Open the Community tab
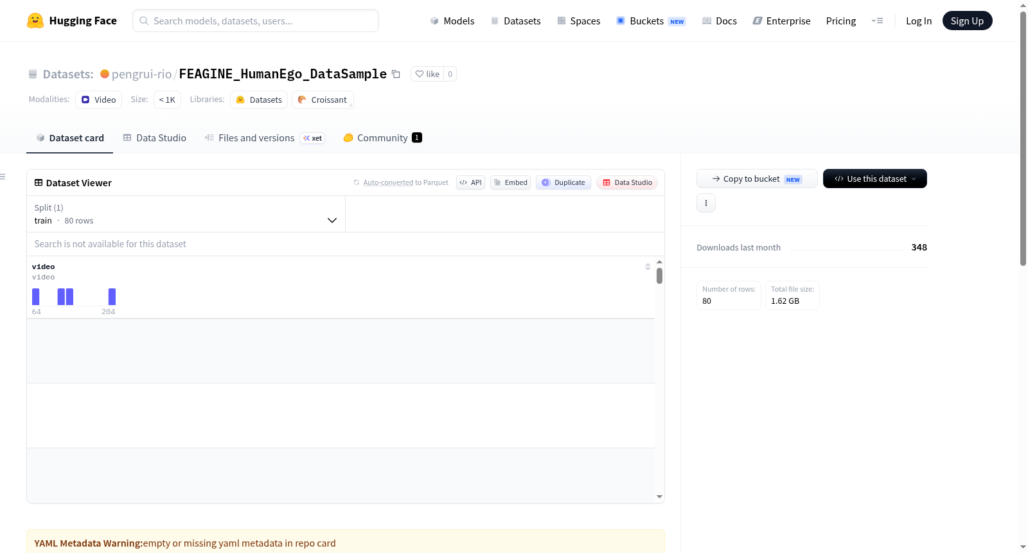This screenshot has height=553, width=1028. tap(383, 138)
